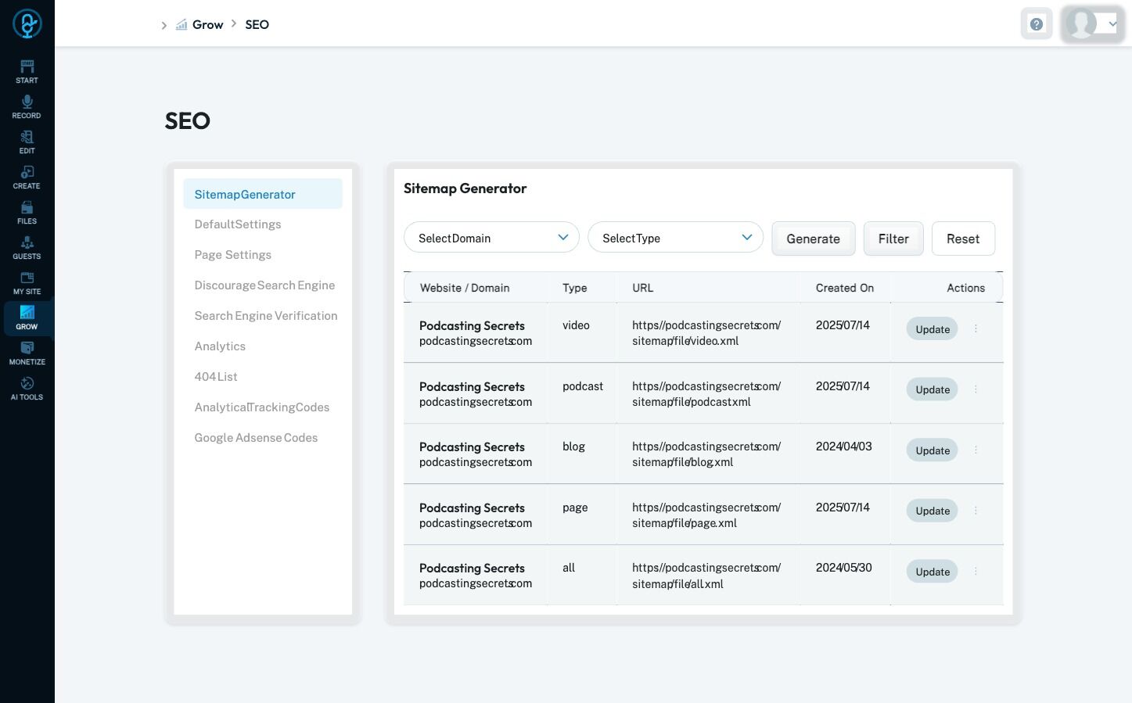Click the Generate button

point(814,239)
